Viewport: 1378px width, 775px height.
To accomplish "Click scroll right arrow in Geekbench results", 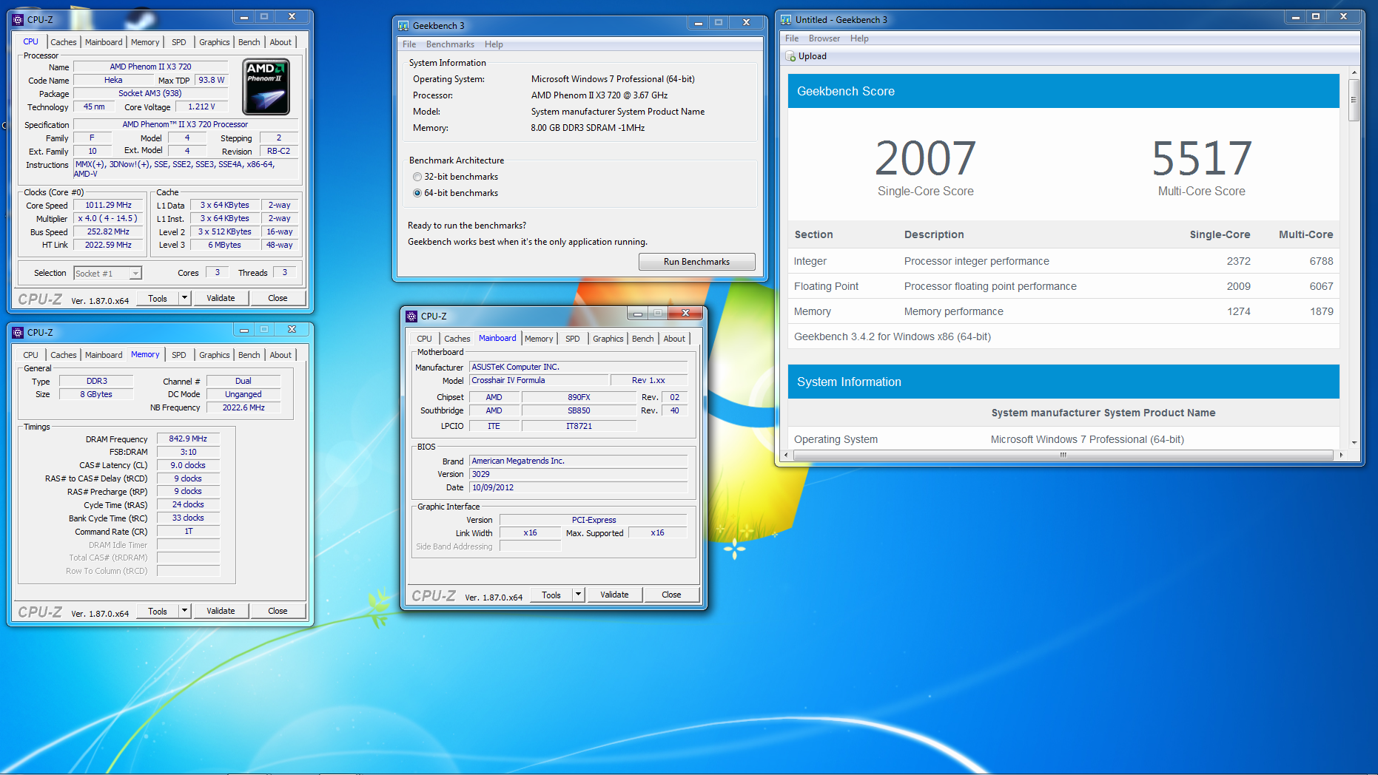I will click(x=1341, y=455).
